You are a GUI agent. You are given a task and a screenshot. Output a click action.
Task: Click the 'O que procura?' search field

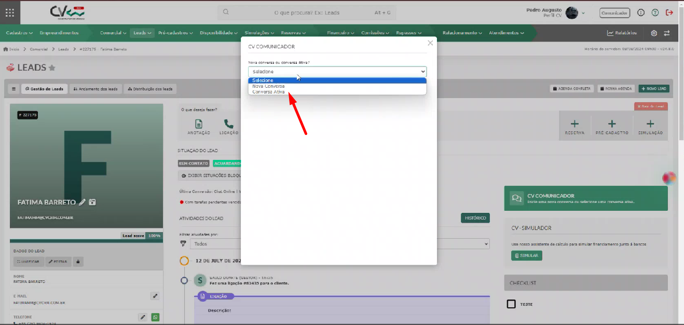click(x=307, y=12)
